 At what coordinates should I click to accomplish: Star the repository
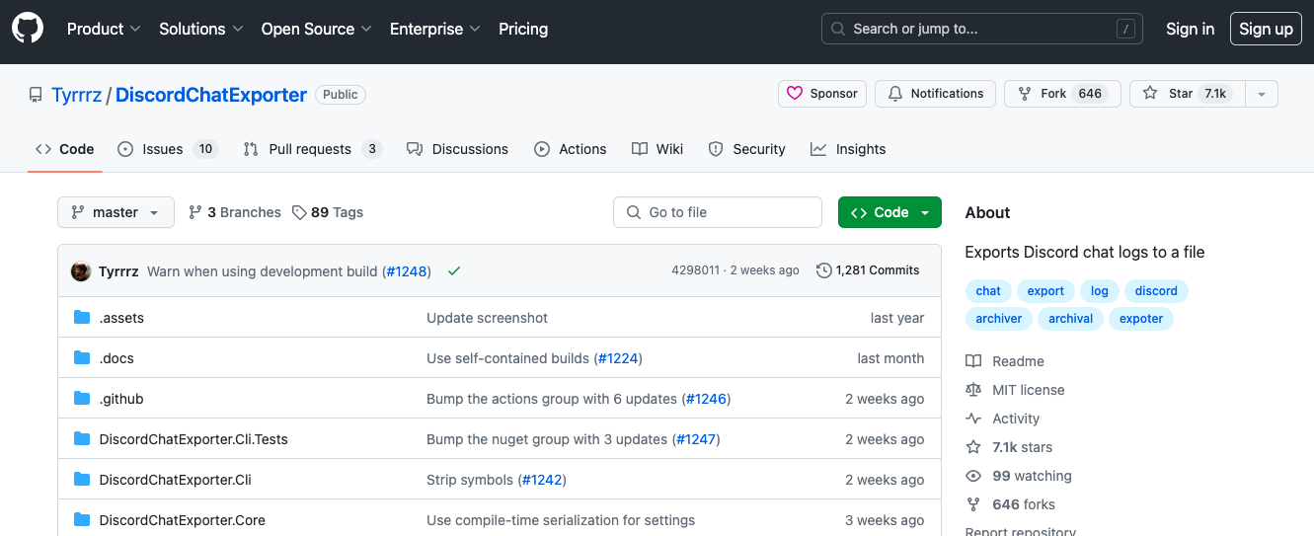1188,94
